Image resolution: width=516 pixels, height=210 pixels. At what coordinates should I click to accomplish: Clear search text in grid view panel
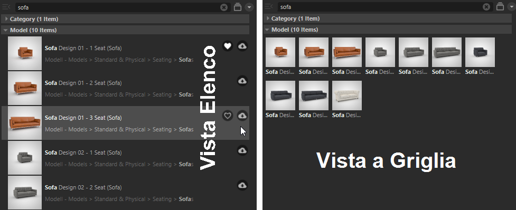486,7
